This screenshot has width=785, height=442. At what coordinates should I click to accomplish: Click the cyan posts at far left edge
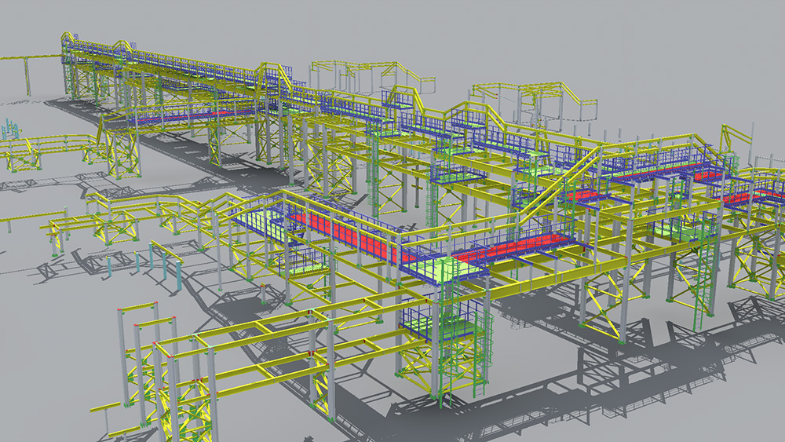8,126
